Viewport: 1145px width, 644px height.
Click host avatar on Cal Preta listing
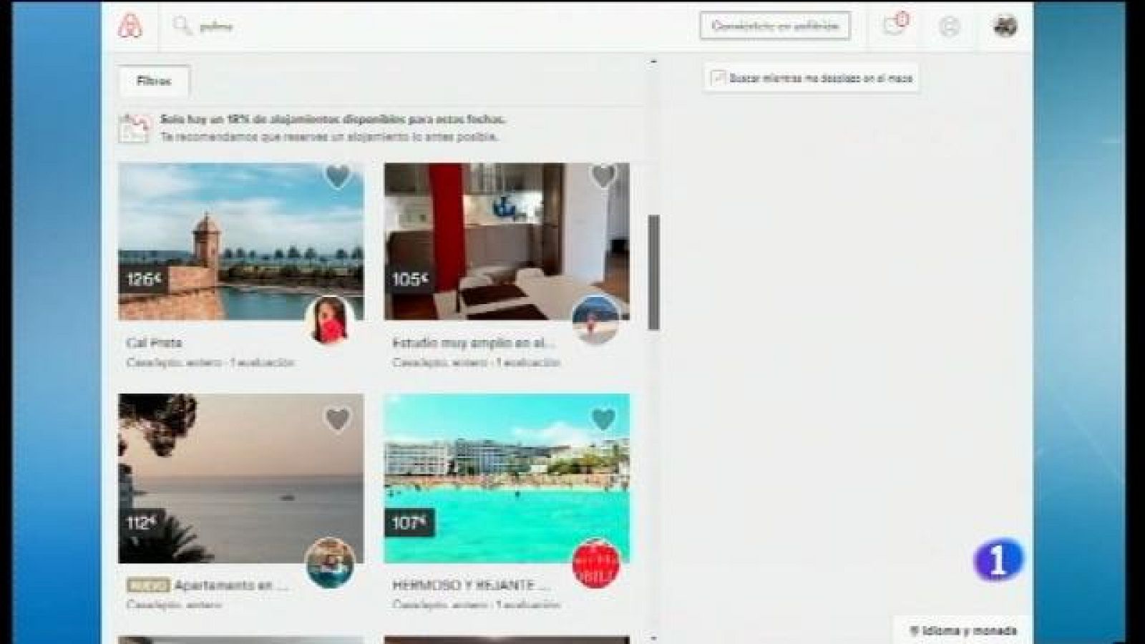pyautogui.click(x=330, y=320)
